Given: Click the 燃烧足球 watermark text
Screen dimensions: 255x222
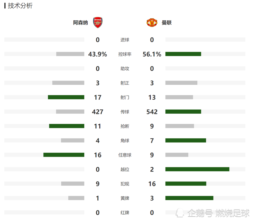Looking at the screenshot, I should (232, 213).
